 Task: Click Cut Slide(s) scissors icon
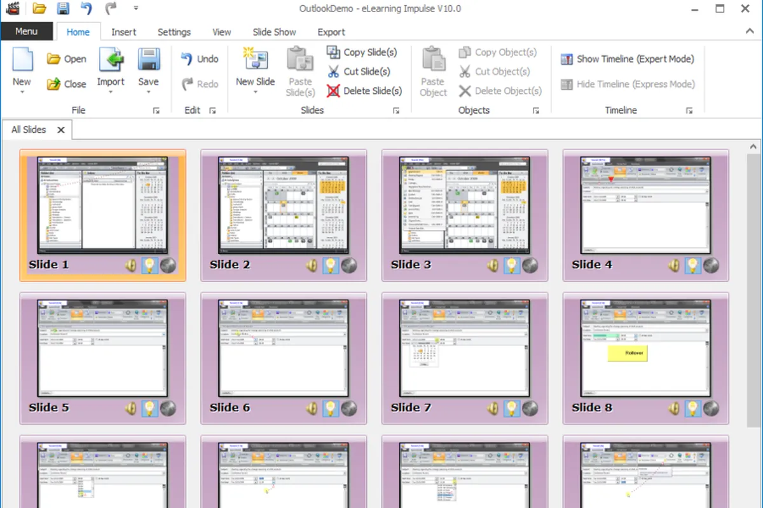(334, 72)
